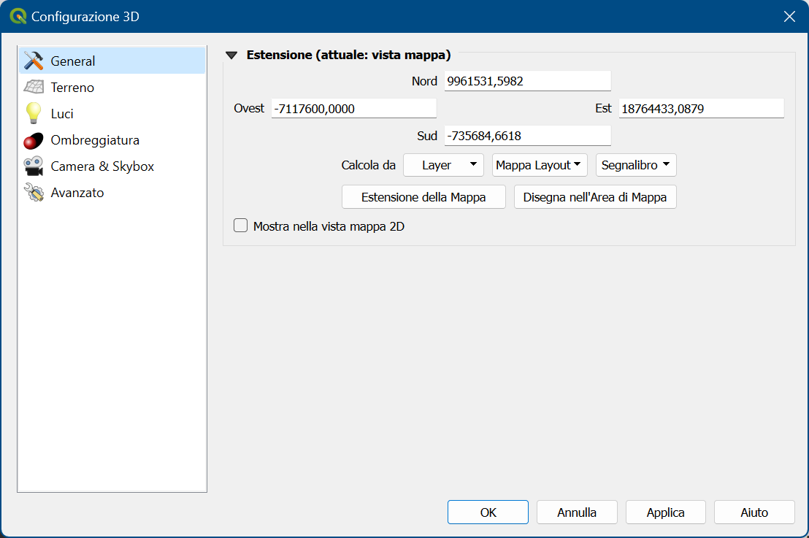Click the Ombreggiatura red sphere icon
Image resolution: width=809 pixels, height=538 pixels.
click(x=34, y=140)
